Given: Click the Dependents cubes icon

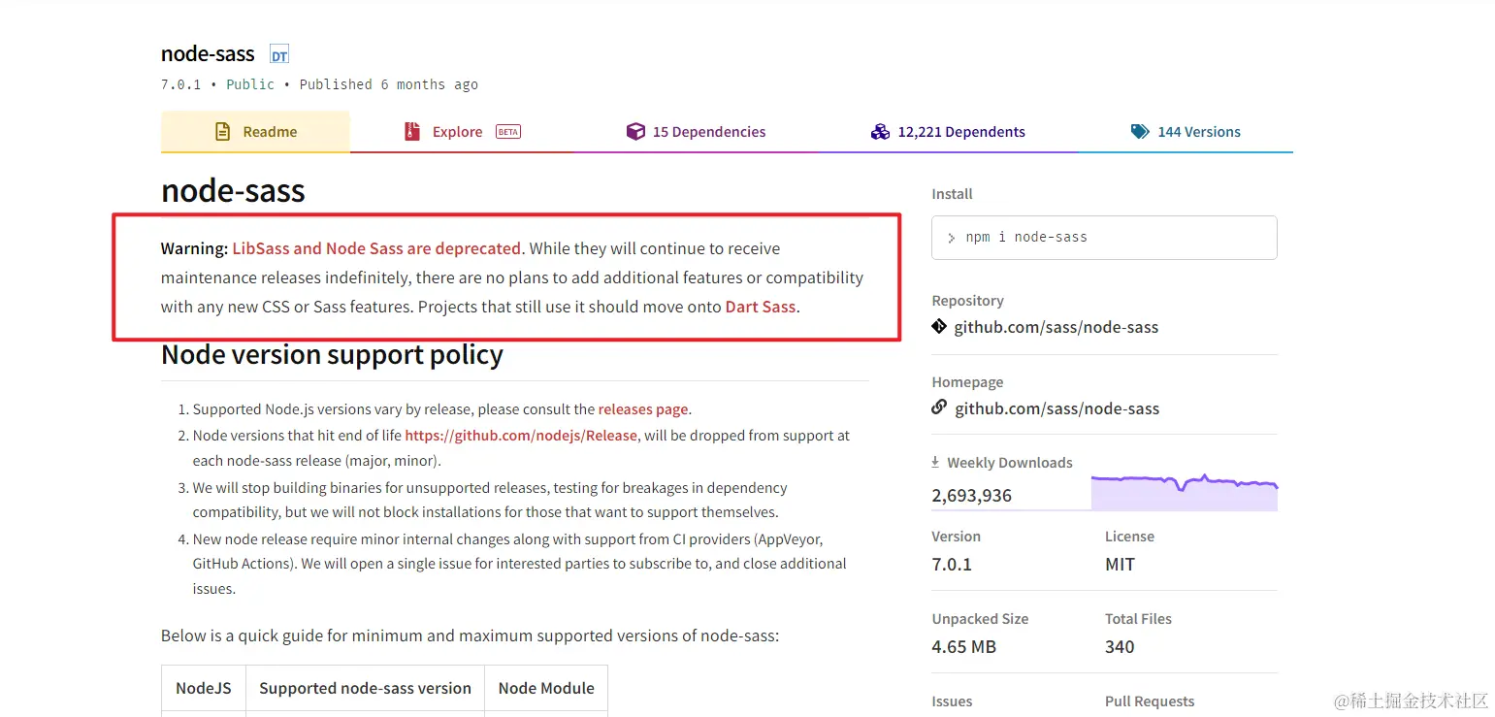Looking at the screenshot, I should coord(880,132).
